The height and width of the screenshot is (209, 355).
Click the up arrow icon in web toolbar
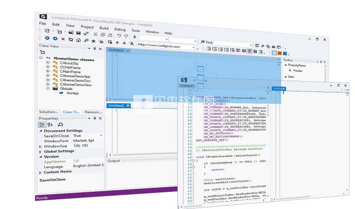[117, 42]
